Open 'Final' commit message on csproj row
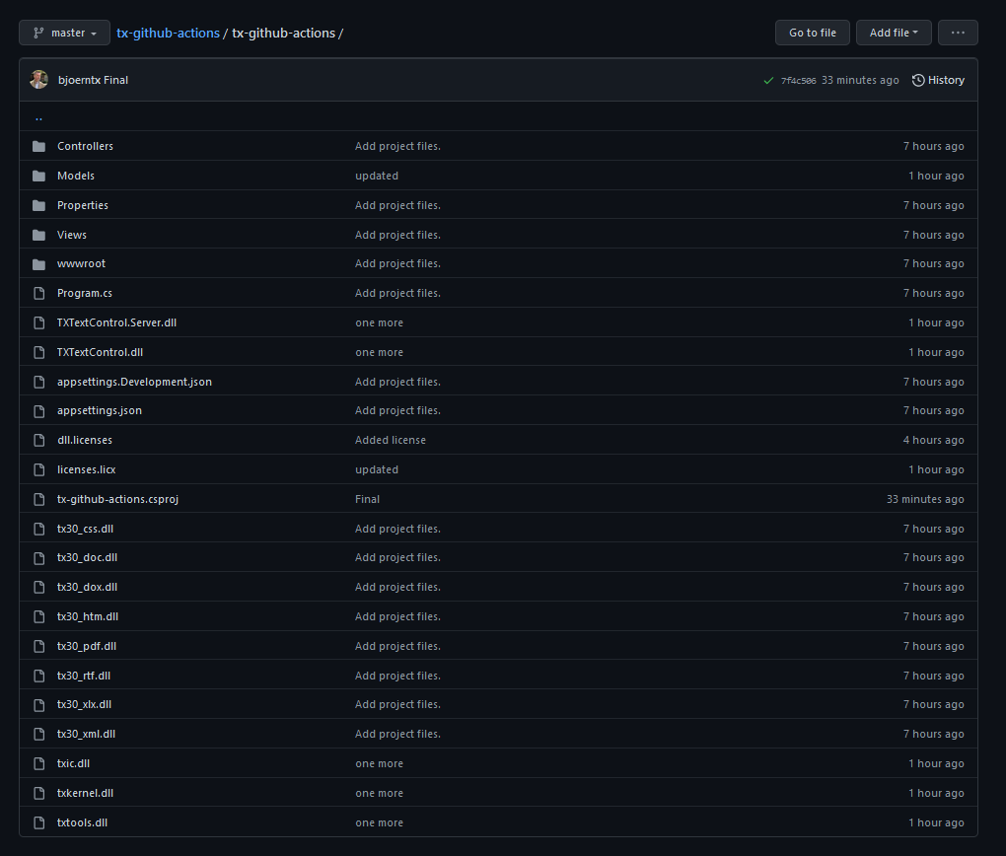The image size is (1006, 856). pyautogui.click(x=368, y=499)
